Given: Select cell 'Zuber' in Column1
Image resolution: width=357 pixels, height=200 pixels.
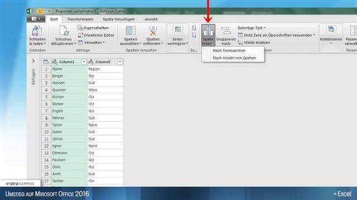Looking at the screenshot, I should pyautogui.click(x=69, y=132).
